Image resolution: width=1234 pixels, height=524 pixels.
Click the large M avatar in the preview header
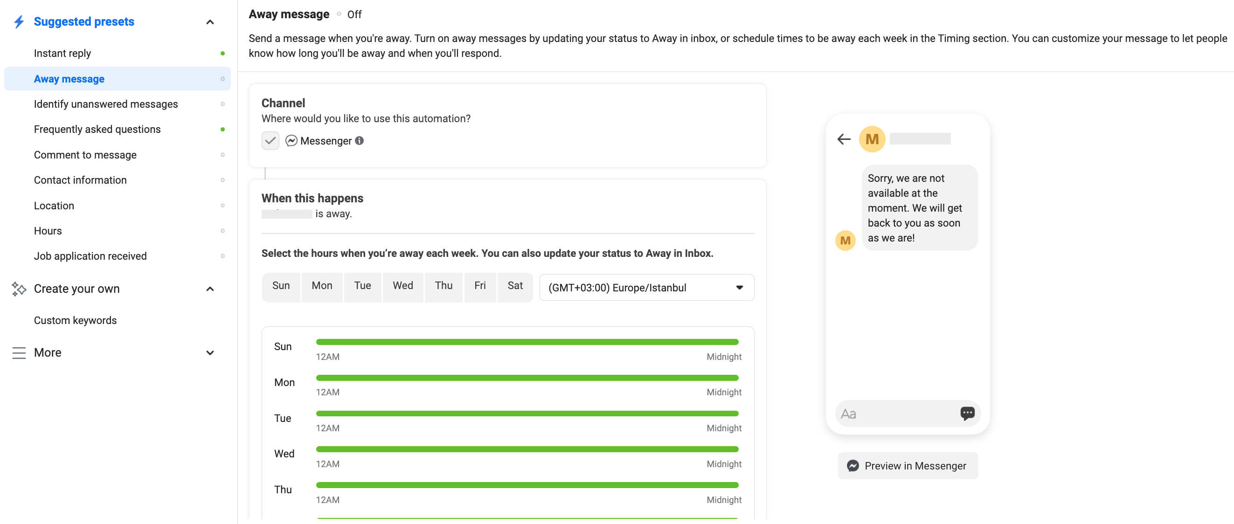[872, 139]
